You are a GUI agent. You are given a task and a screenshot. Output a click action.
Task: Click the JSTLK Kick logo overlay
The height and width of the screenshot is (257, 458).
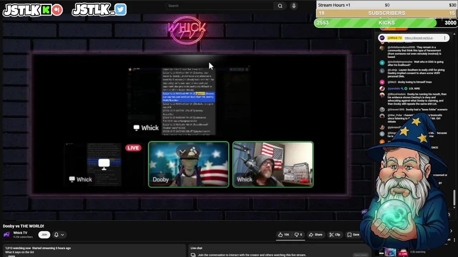coord(33,10)
